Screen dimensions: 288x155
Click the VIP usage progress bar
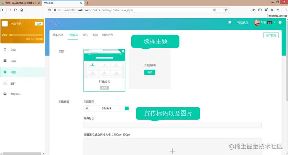(x=26, y=35)
